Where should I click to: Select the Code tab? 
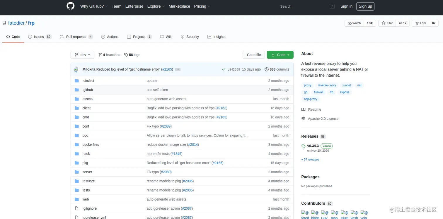coord(13,37)
